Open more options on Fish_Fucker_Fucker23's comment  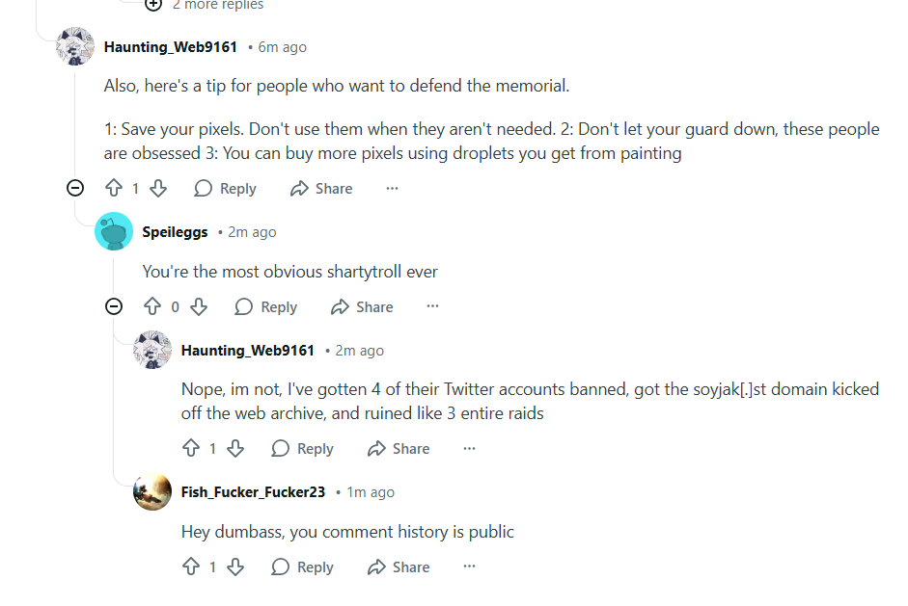click(469, 567)
